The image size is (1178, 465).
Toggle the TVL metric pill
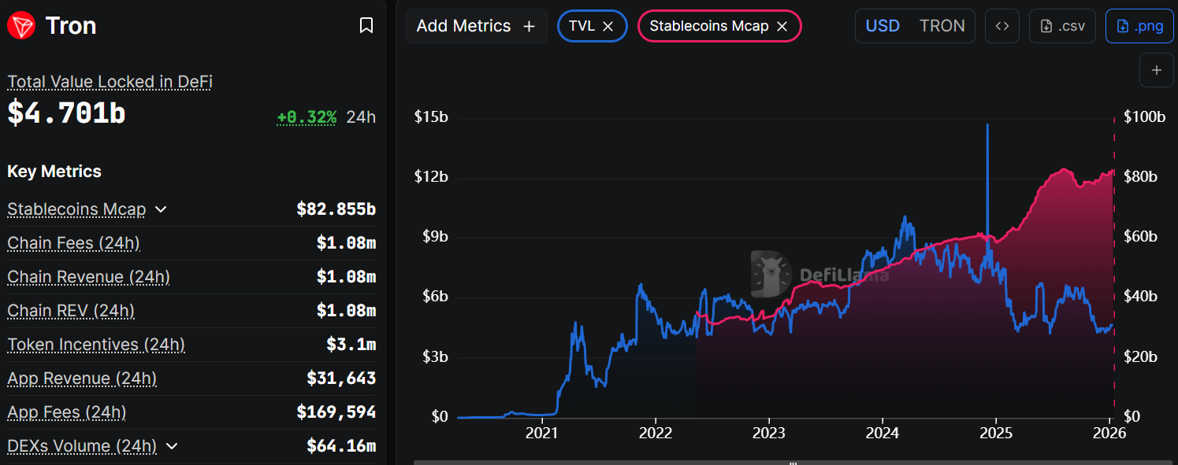[x=582, y=26]
